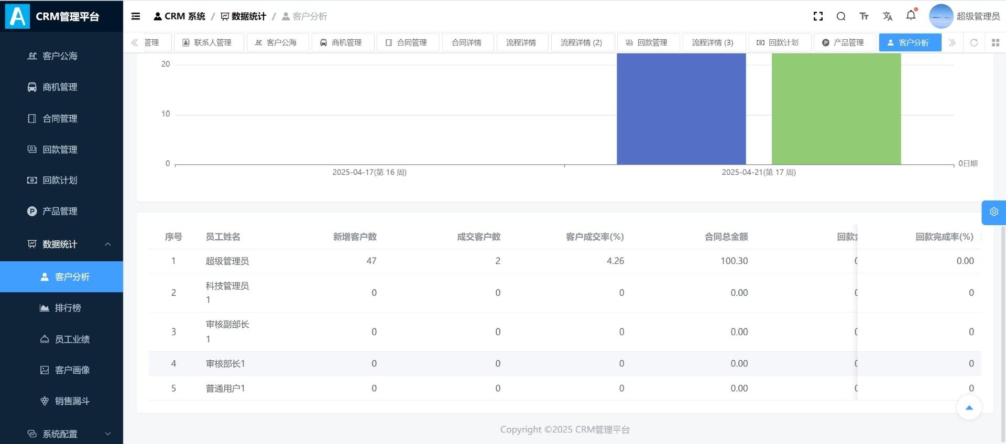The image size is (1006, 444).
Task: Open the floating settings gear panel
Action: click(993, 212)
